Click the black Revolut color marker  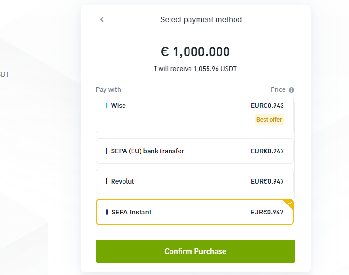click(106, 181)
